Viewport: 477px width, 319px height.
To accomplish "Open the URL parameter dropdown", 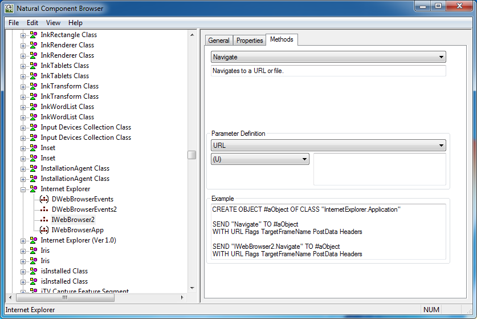I will pos(441,146).
